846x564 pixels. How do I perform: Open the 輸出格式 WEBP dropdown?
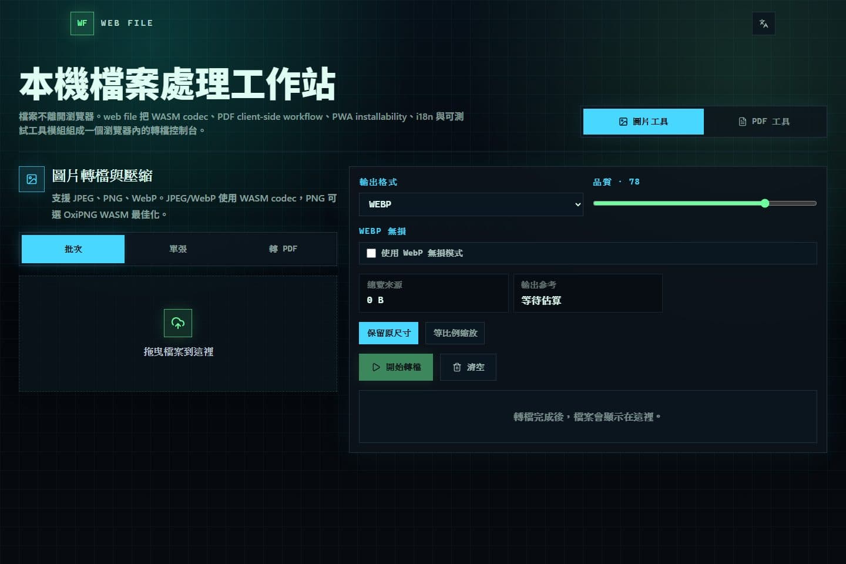coord(471,204)
